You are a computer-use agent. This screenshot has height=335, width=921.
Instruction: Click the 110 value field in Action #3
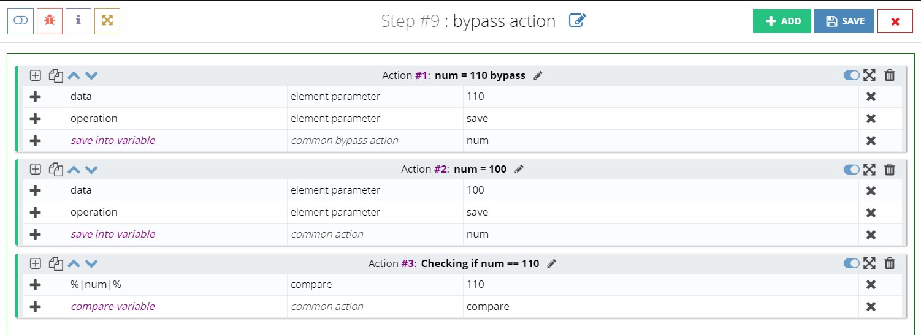click(x=660, y=284)
